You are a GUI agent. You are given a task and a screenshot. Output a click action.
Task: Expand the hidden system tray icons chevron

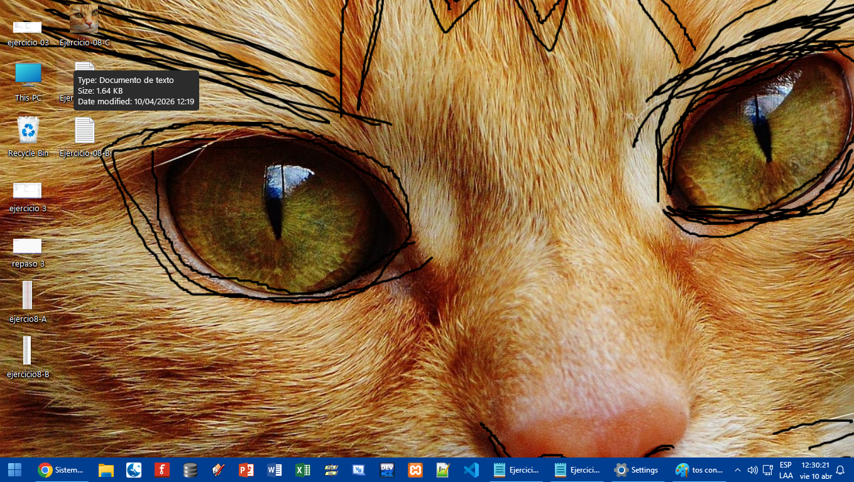tap(738, 469)
